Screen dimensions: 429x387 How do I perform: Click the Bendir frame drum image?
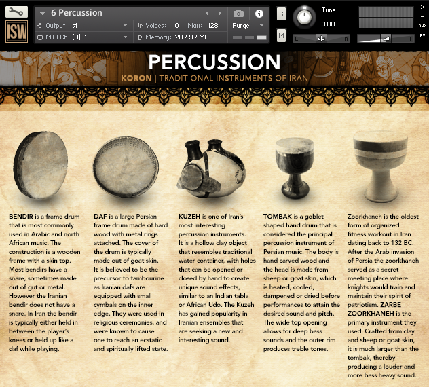click(41, 165)
